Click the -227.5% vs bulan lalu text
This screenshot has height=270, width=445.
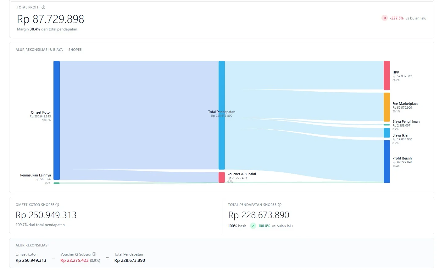tap(408, 18)
